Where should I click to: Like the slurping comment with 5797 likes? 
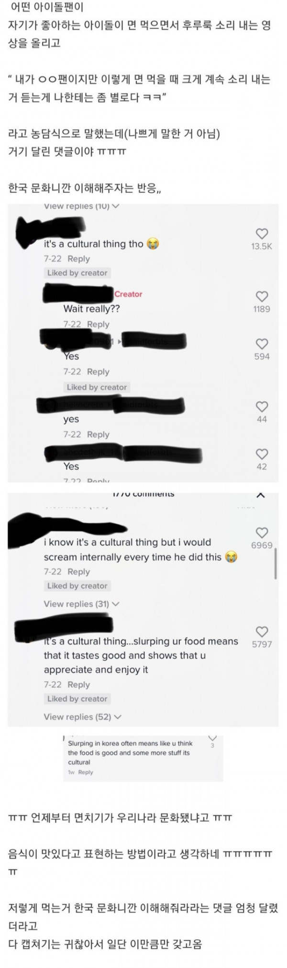point(262,631)
